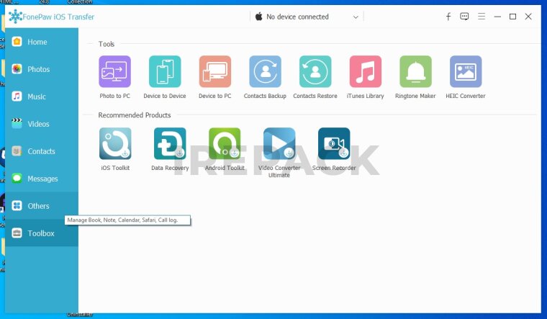This screenshot has width=547, height=319.
Task: Open the hamburger menu in title bar
Action: point(482,17)
